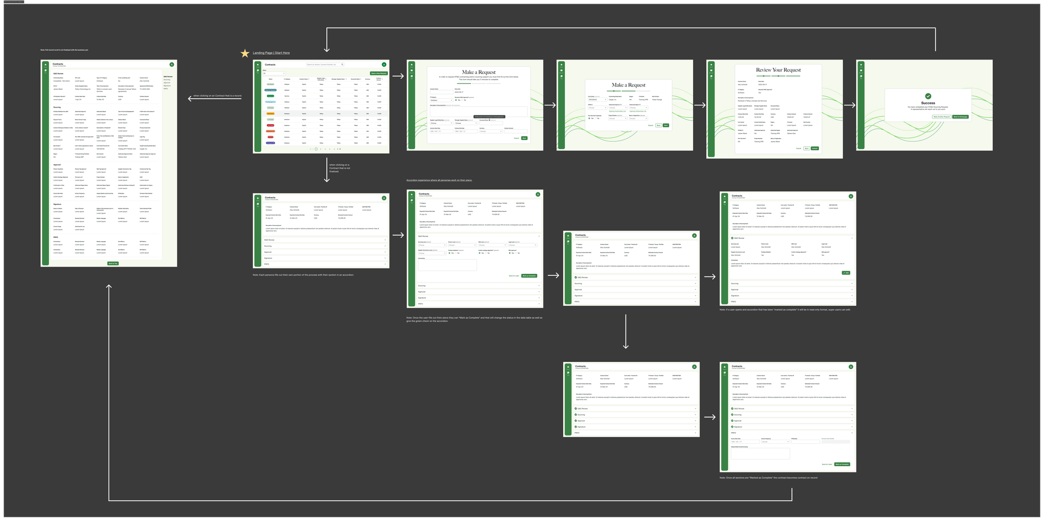Image resolution: width=1044 pixels, height=521 pixels.
Task: Open the Status filter dropdown on landing page
Action: click(274, 74)
